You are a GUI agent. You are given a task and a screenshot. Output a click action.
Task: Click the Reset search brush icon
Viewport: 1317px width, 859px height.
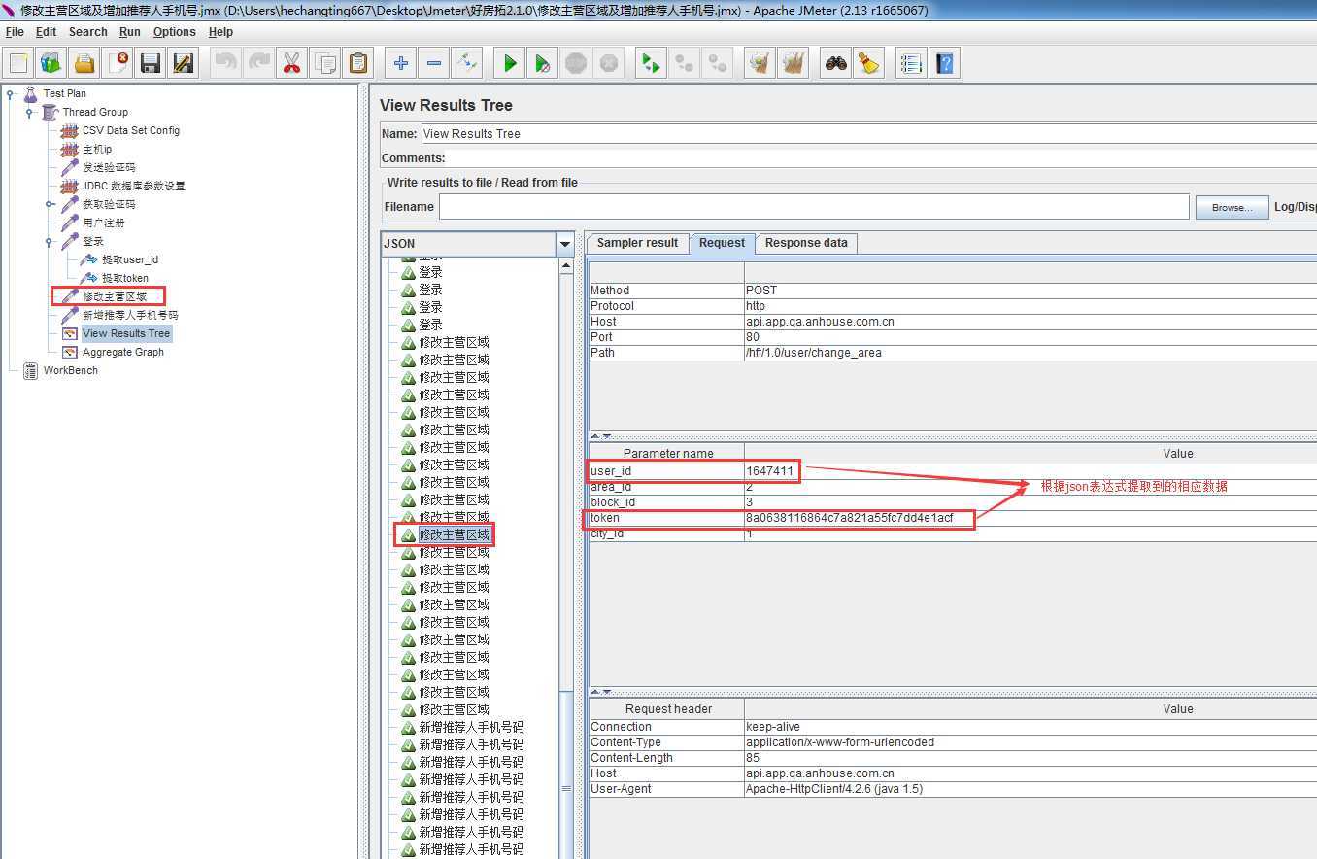tap(869, 64)
